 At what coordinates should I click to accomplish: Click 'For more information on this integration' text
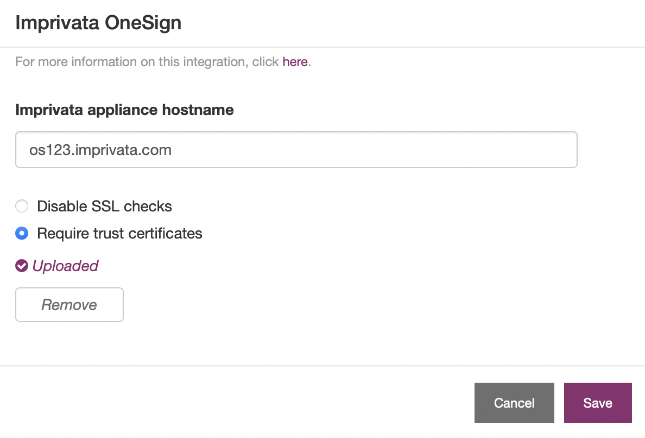pos(131,62)
